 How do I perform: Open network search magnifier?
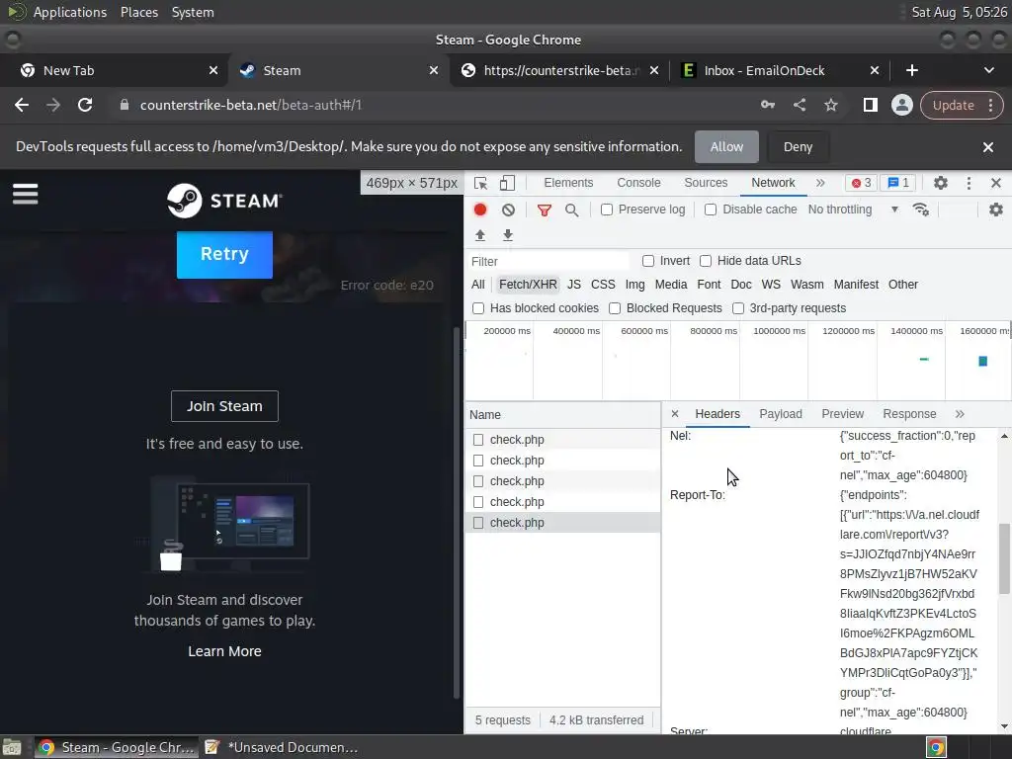(x=571, y=210)
